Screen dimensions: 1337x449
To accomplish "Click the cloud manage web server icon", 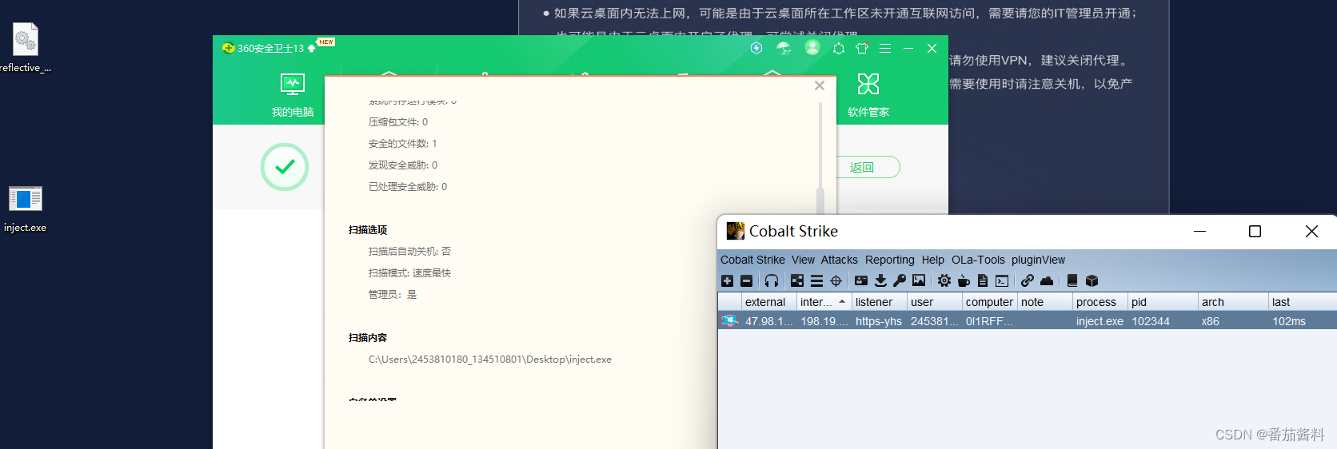I will tap(1047, 280).
